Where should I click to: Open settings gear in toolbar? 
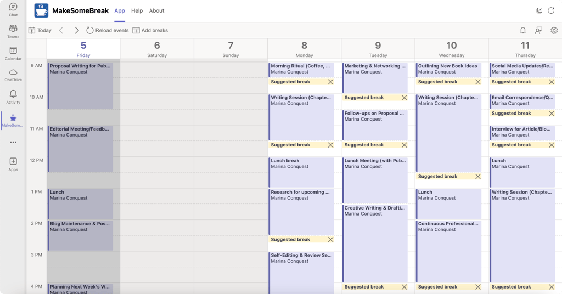click(554, 30)
